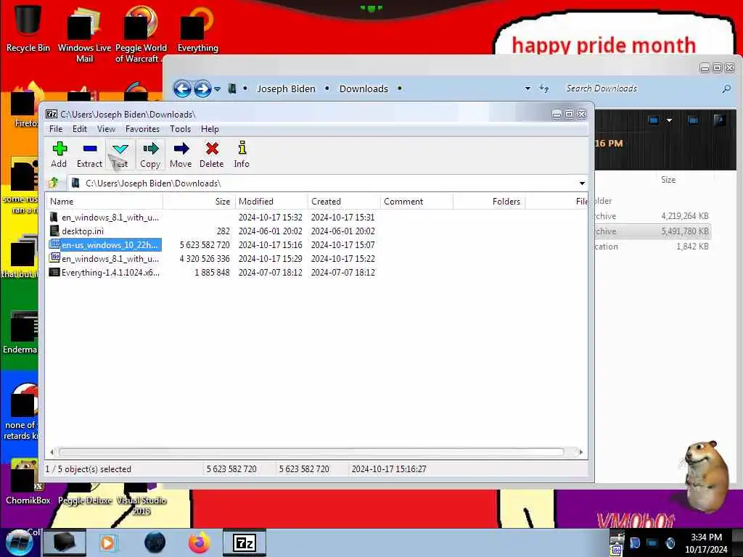Toggle the Explorer preview pane icon
This screenshot has height=557, width=743.
[693, 120]
